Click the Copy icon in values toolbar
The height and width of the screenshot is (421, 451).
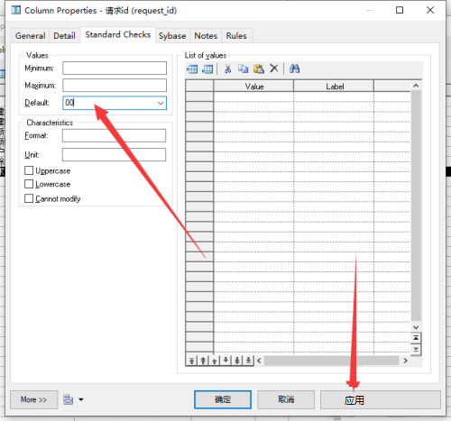coord(243,69)
